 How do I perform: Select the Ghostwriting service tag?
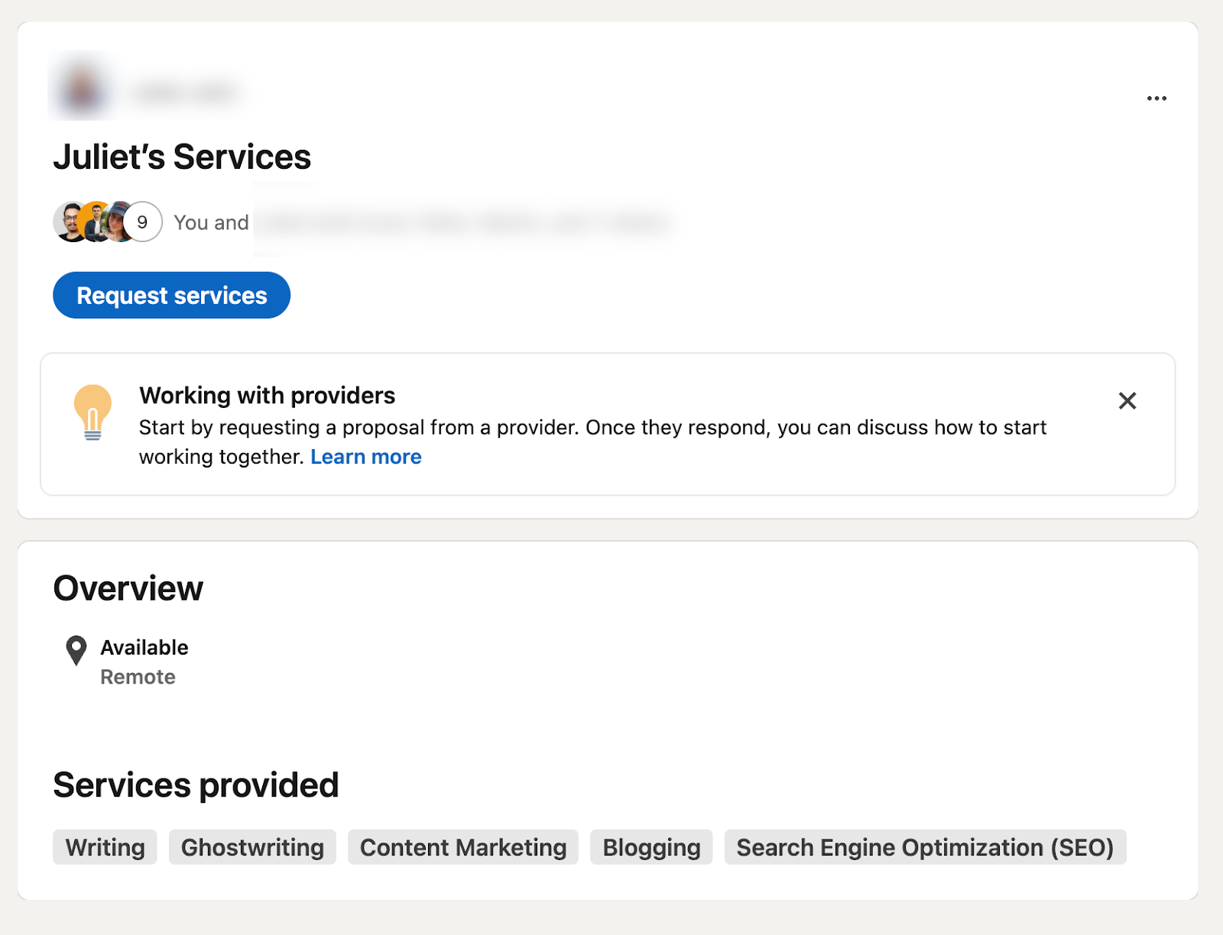251,846
